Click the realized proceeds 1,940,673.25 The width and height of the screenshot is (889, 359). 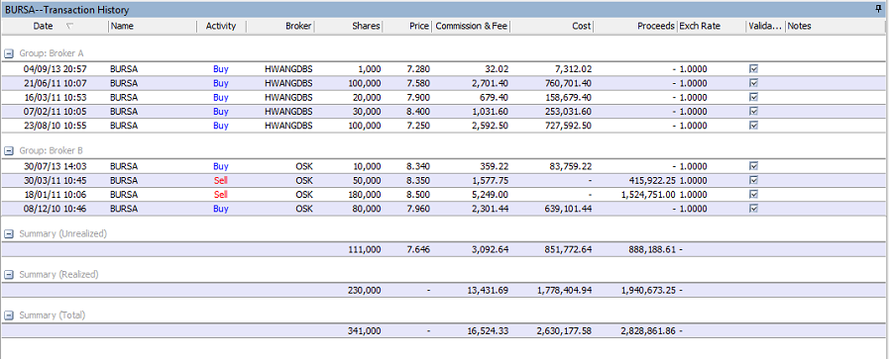coord(648,290)
